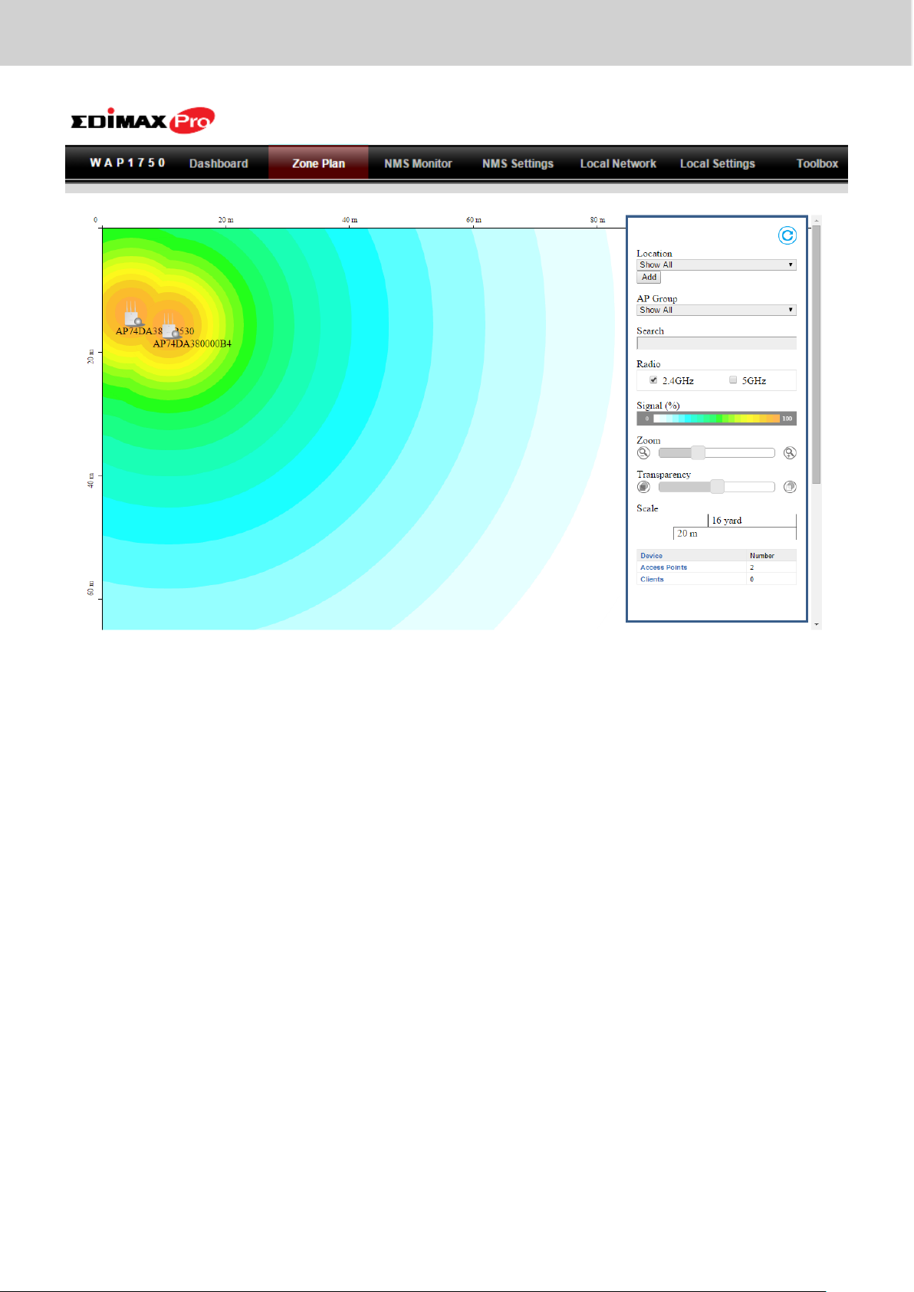Click in the Search input field
The image size is (914, 1292).
click(716, 343)
